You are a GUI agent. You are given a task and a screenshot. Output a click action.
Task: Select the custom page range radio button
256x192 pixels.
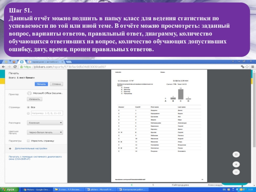tap(28, 113)
